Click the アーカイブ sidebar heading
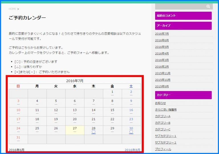219x154 pixels. 183,26
